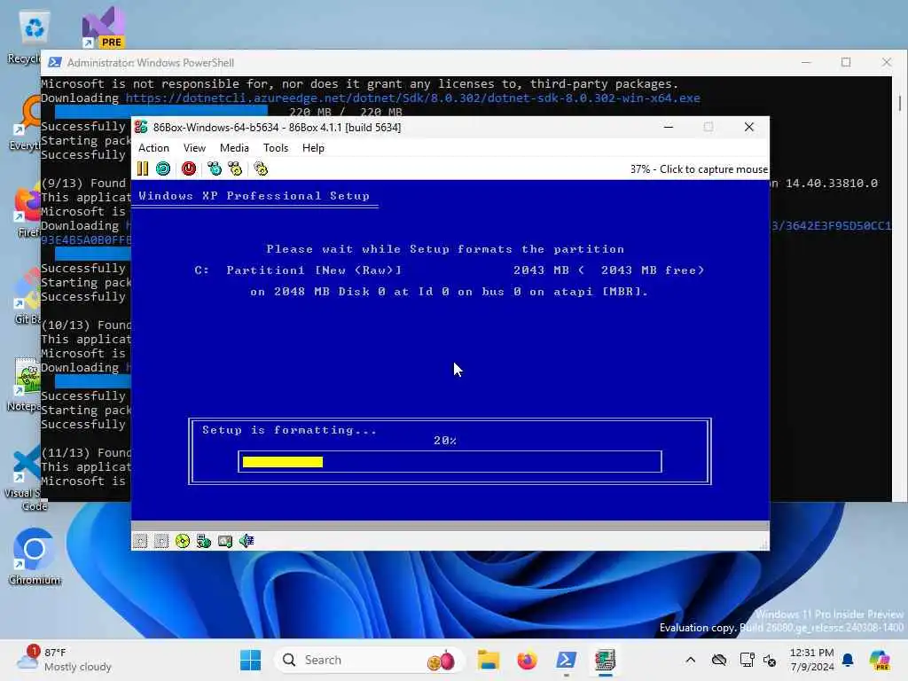
Task: Click the 'Windows XP Professional Setup' heading
Action: click(254, 196)
